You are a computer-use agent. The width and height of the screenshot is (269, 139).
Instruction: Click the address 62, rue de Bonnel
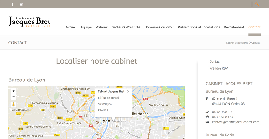225,99
